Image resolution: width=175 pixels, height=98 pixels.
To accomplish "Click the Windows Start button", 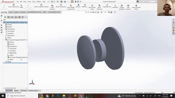I will point(3,96).
